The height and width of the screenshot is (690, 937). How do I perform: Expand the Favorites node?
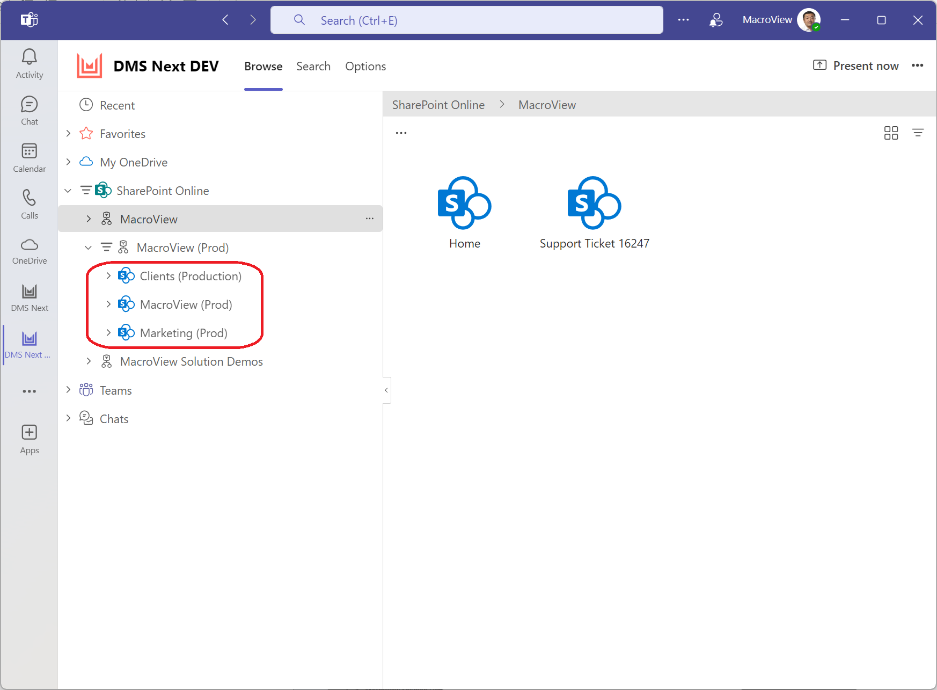[x=68, y=133]
